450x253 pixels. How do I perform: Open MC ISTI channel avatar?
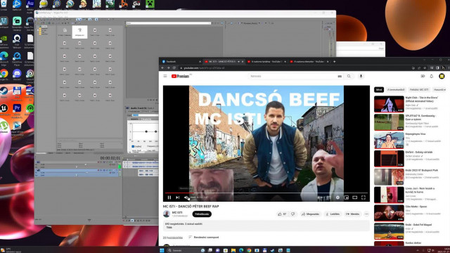167,214
